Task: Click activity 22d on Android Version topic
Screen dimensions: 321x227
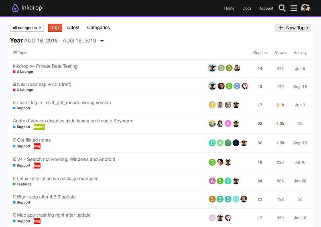Action: pyautogui.click(x=300, y=124)
